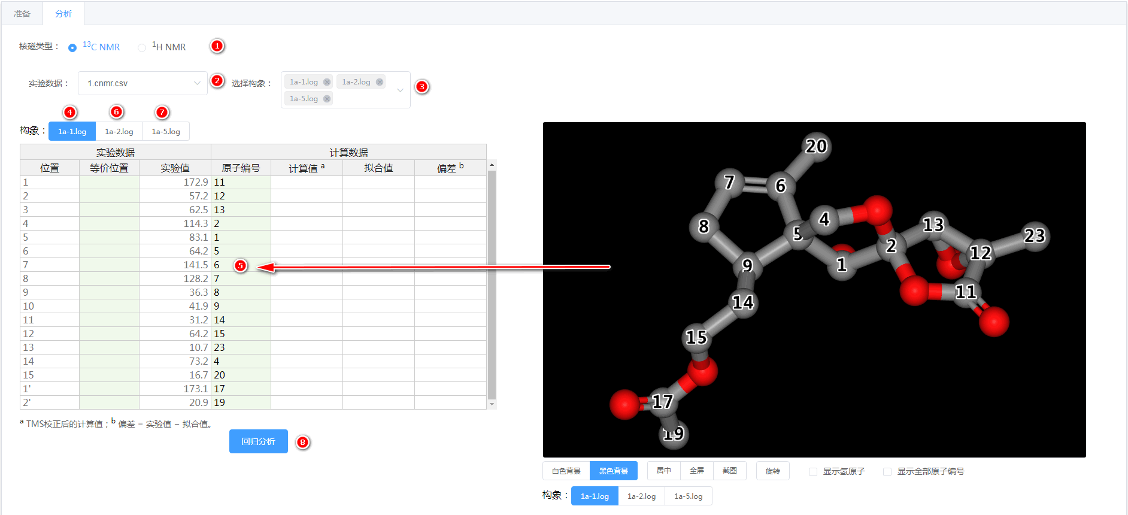Image resolution: width=1128 pixels, height=515 pixels.
Task: Select 1a-1.log conformer below the molecule viewer
Action: 595,496
